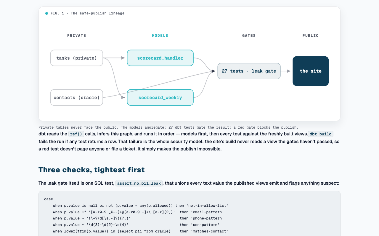Click 'ssn-pattern' in the SQL code
Image resolution: width=379 pixels, height=236 pixels.
[x=205, y=225]
